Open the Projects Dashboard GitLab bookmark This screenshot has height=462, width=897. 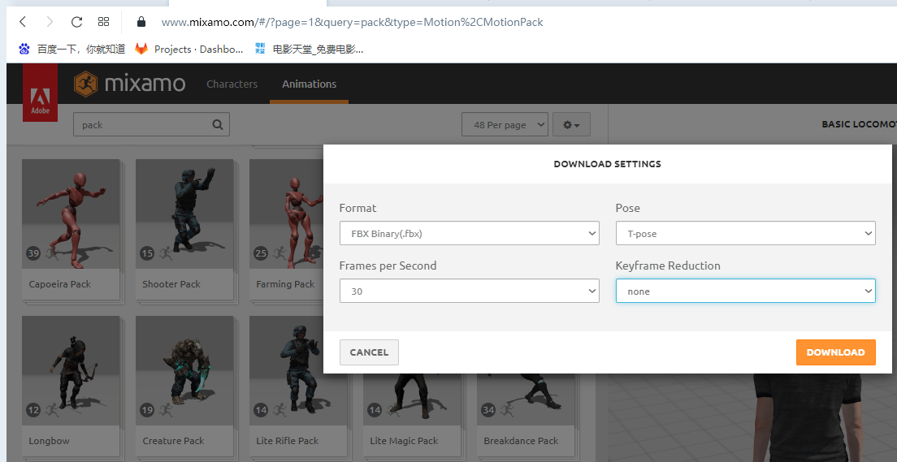pyautogui.click(x=189, y=50)
